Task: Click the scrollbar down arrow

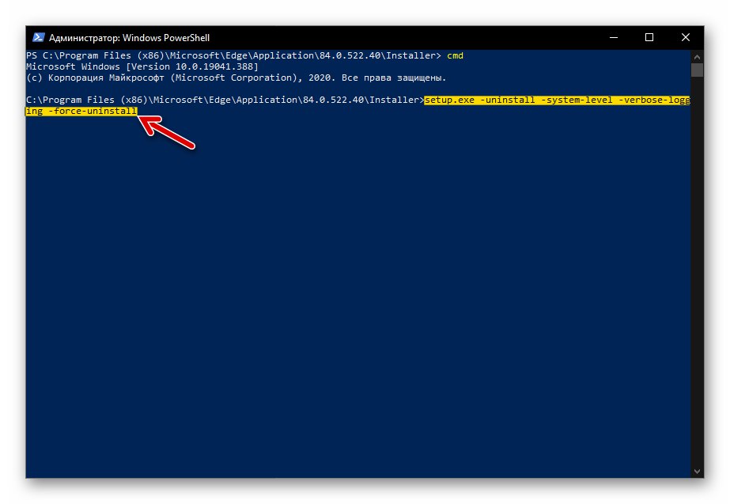Action: click(697, 472)
